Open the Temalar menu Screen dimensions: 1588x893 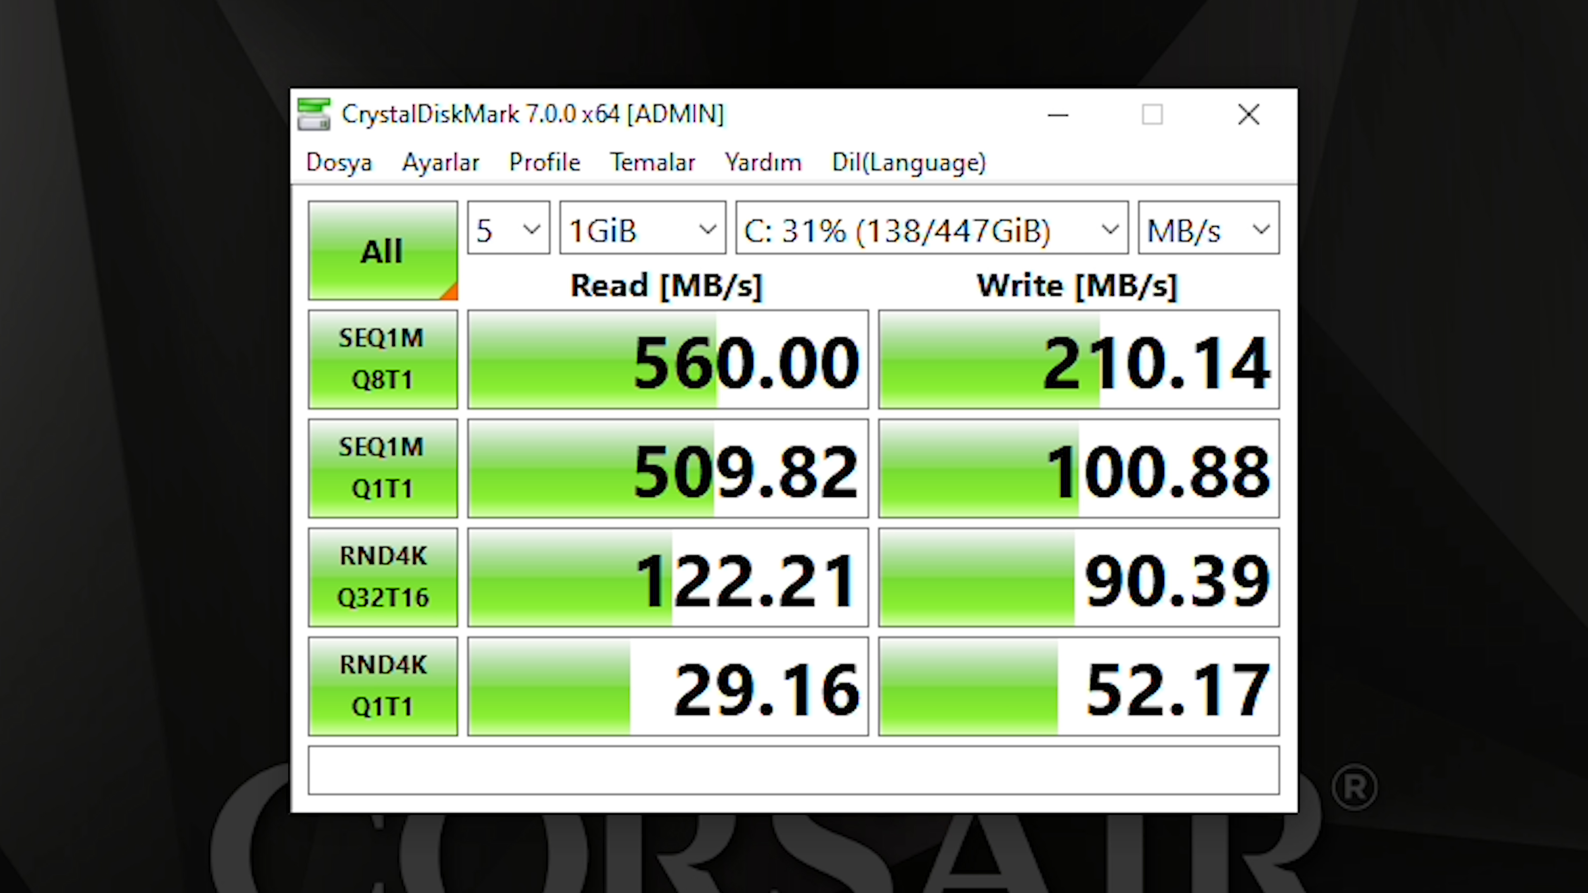point(653,163)
